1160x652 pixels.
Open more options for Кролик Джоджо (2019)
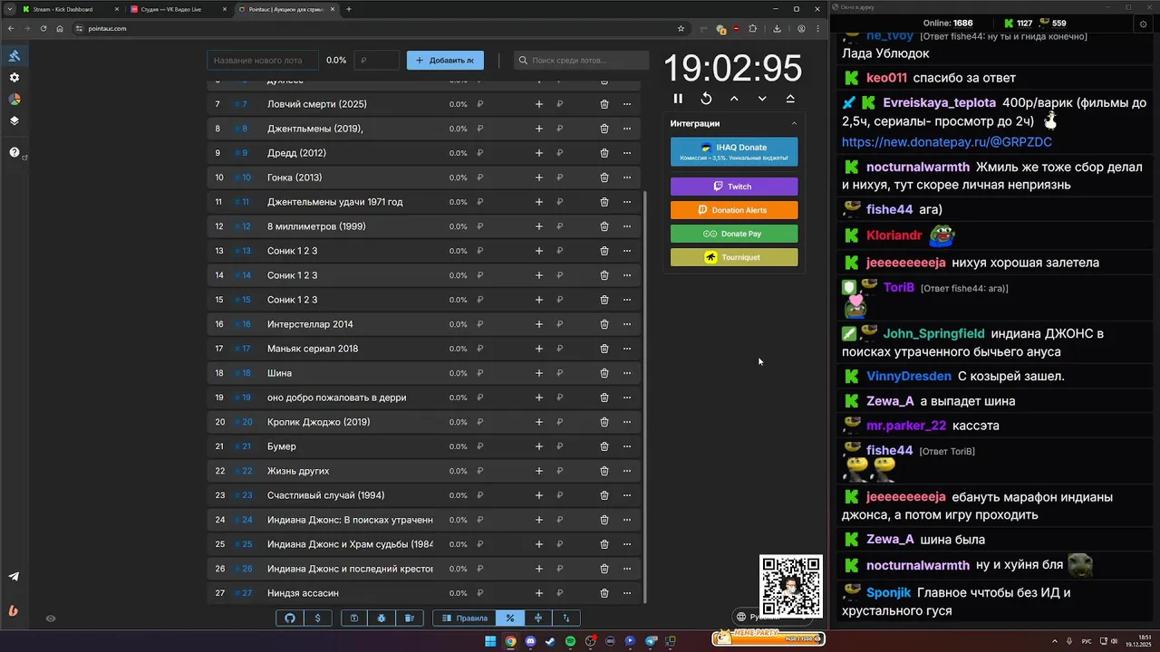pos(627,422)
